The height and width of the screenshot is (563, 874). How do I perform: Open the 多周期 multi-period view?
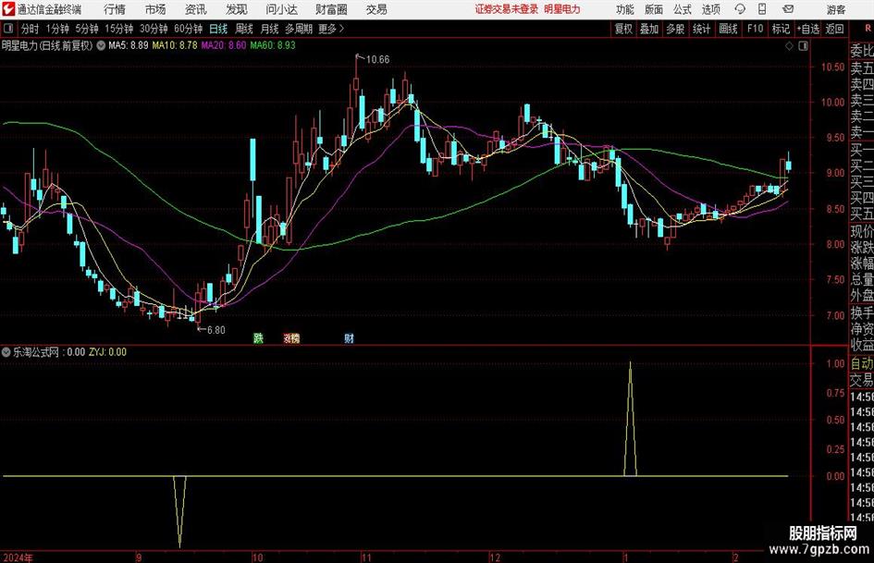click(299, 29)
